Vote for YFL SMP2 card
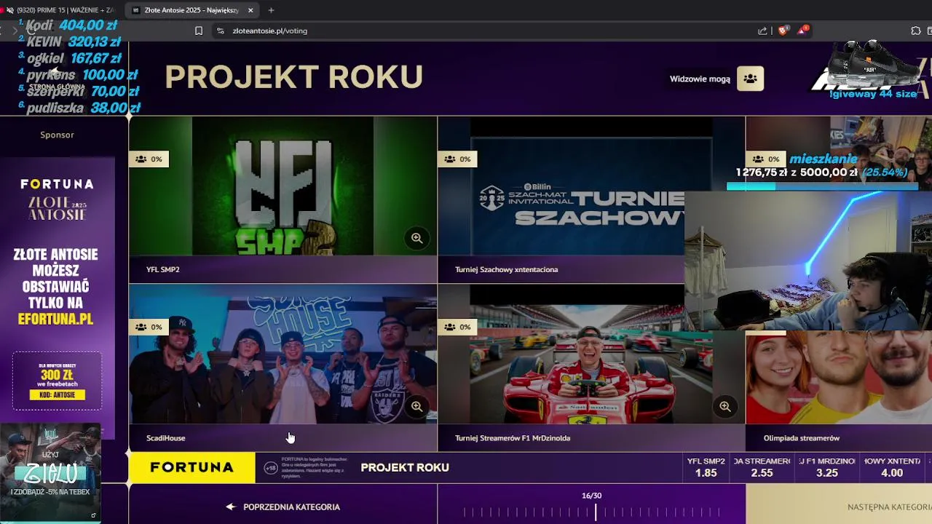 point(283,200)
